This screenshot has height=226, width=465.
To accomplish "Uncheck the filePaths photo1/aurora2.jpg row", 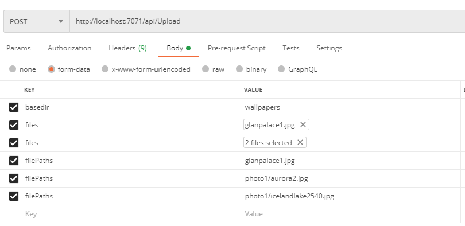I will tap(14, 178).
